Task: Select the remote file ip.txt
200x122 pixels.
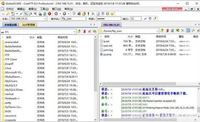Action: pos(106,41)
